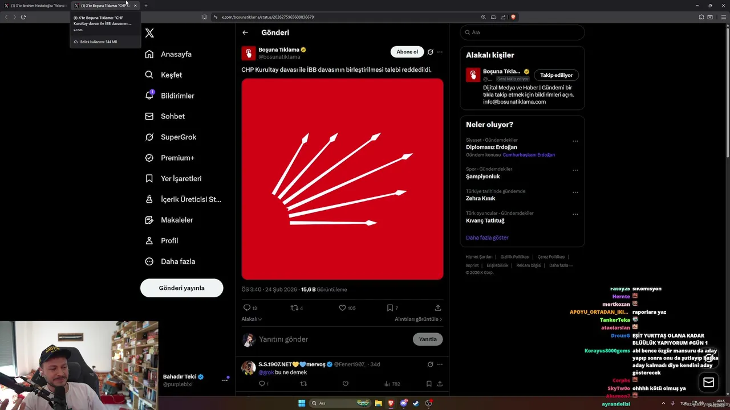
Task: Bookmark page using address bar icon
Action: (204, 17)
